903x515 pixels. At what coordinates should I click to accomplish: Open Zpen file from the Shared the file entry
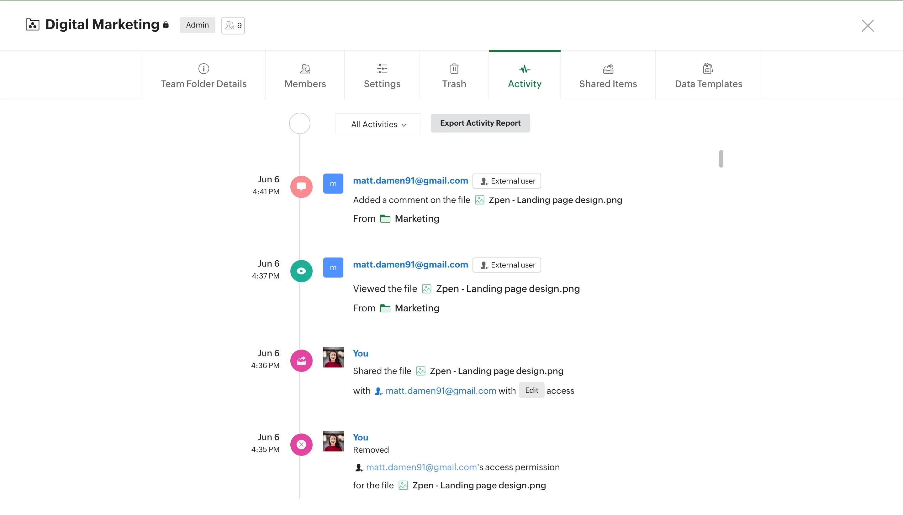pos(496,371)
